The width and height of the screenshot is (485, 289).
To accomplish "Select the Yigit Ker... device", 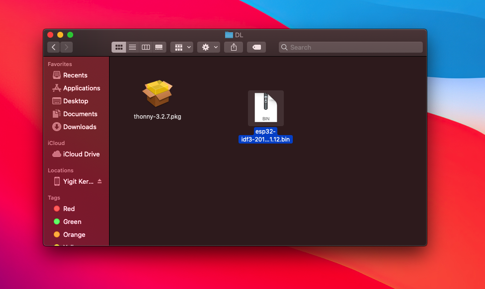I will (x=74, y=181).
